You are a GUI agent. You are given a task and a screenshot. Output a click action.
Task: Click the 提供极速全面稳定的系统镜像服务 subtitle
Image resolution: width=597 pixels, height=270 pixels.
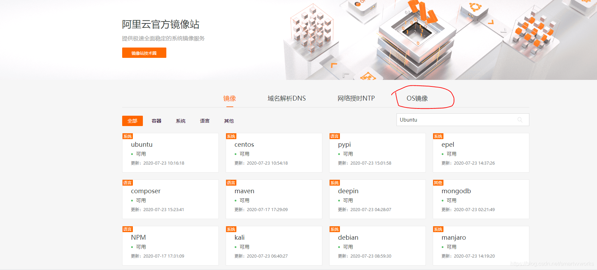163,39
